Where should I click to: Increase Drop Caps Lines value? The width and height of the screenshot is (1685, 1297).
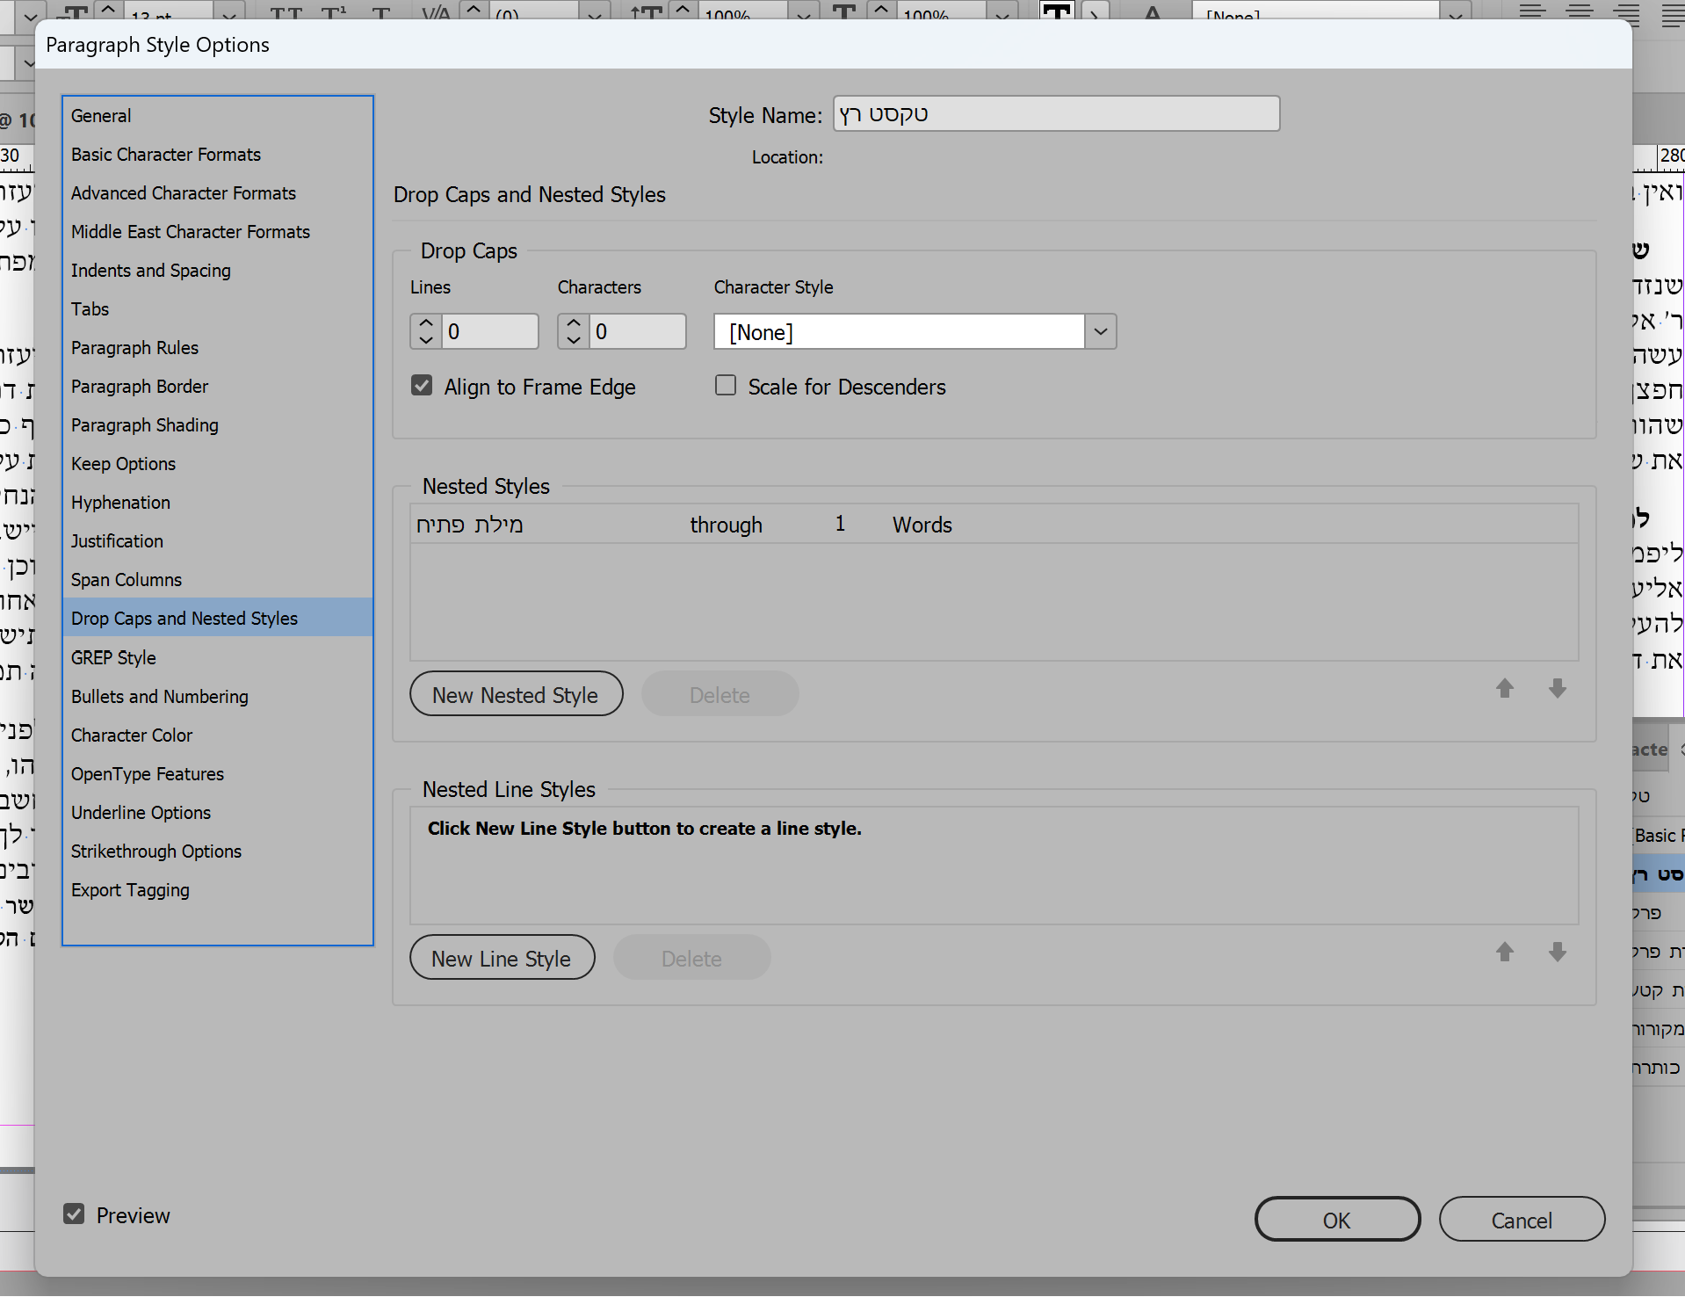click(x=426, y=322)
